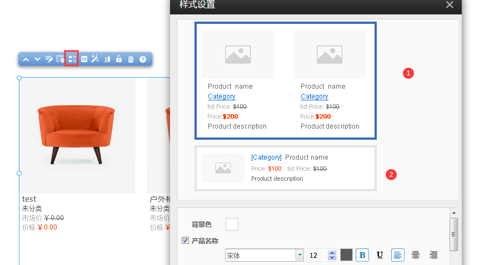Click the magic wand effects icon
This screenshot has width=484, height=265.
coord(95,59)
